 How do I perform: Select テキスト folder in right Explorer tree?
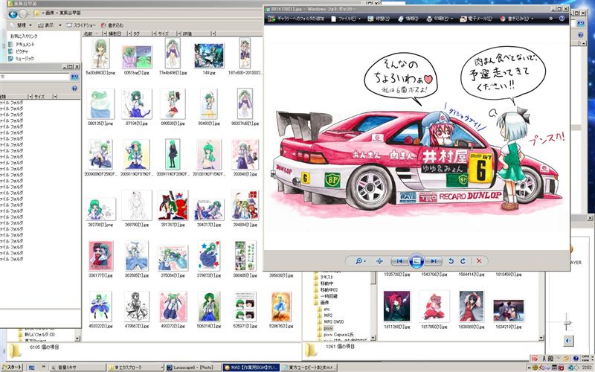[x=324, y=277]
